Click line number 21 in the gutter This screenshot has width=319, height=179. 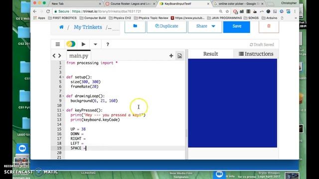click(59, 158)
